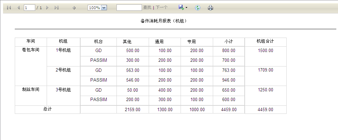The height and width of the screenshot is (140, 338).
Task: Click the 小计 column header
Action: click(229, 41)
